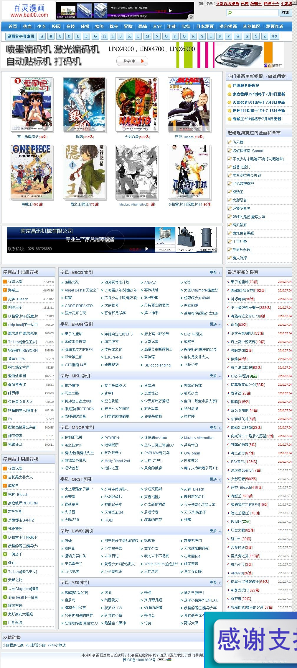Click the 搜索 search button
The image size is (297, 668).
(x=286, y=12)
